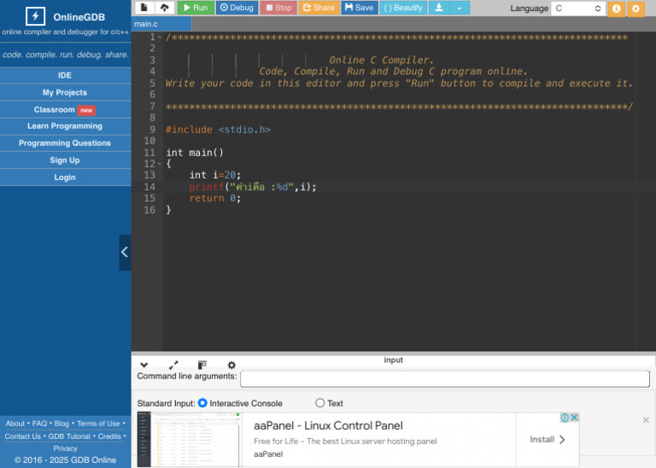Switch to the main.c file tab
The image size is (656, 468).
[146, 24]
